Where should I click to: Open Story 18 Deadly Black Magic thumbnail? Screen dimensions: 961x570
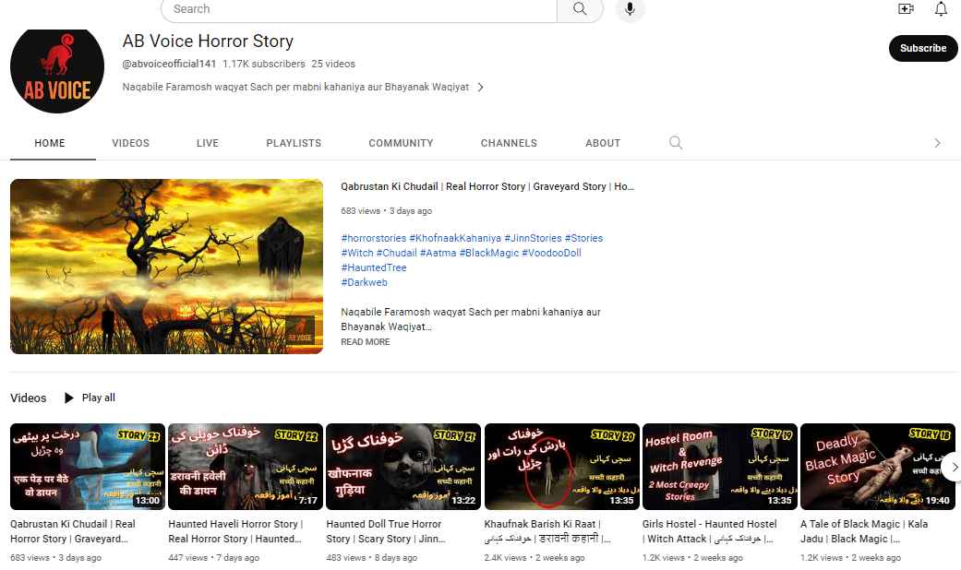point(878,467)
